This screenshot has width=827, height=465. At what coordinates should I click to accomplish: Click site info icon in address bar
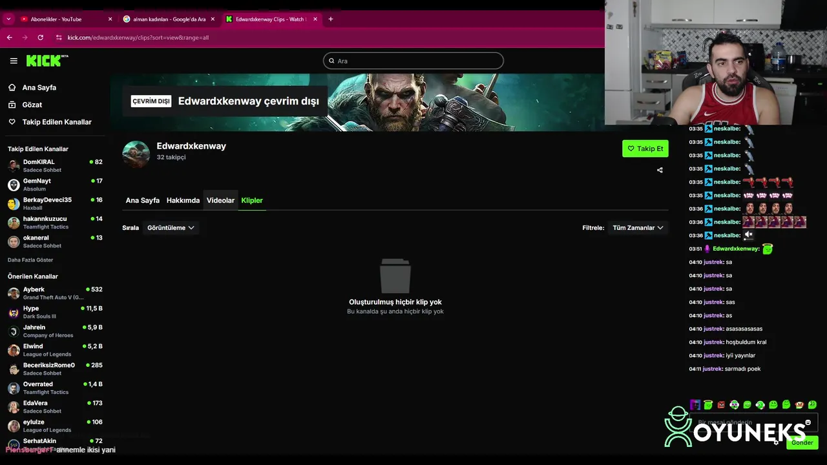(59, 37)
